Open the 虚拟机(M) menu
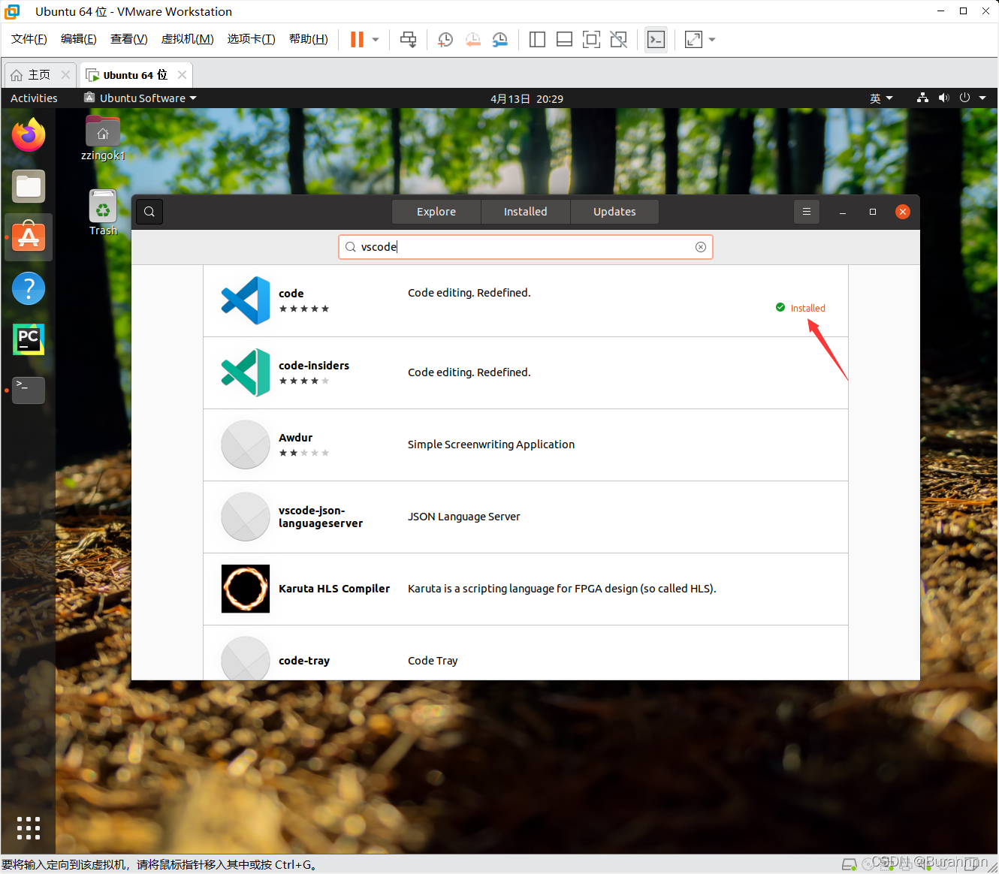The image size is (999, 874). (188, 39)
